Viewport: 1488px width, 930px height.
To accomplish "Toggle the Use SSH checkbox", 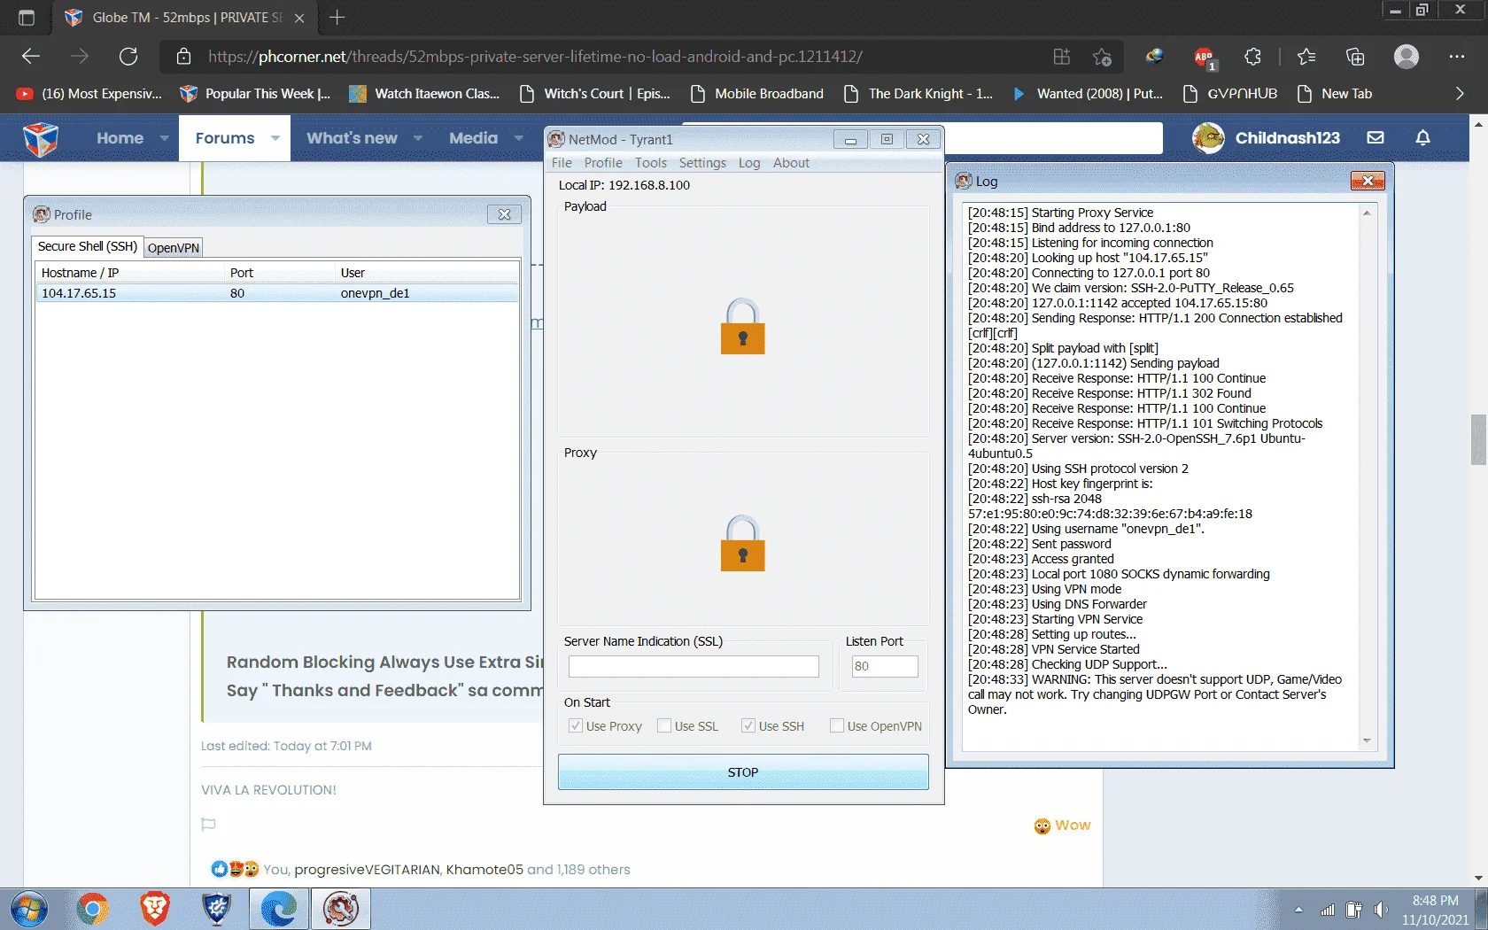I will tap(748, 726).
